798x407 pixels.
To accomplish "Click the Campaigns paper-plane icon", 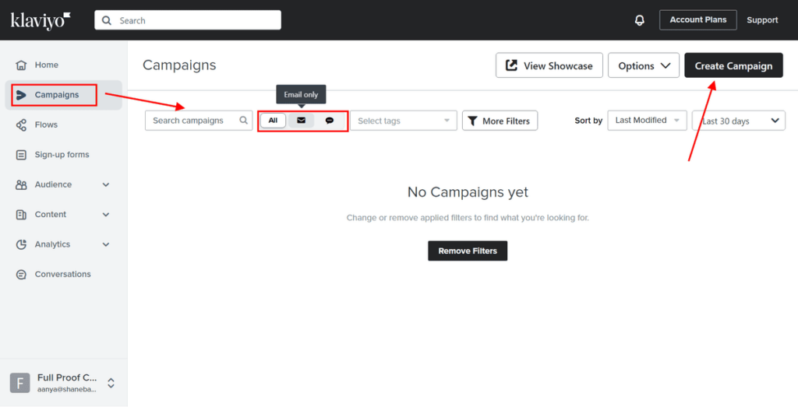I will (x=21, y=95).
